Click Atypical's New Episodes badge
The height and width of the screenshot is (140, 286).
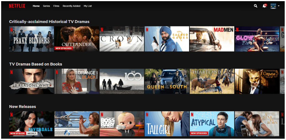(199, 133)
